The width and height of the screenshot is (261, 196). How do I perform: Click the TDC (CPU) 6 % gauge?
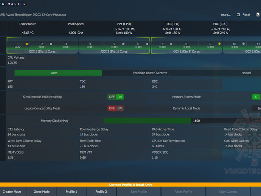point(172,31)
